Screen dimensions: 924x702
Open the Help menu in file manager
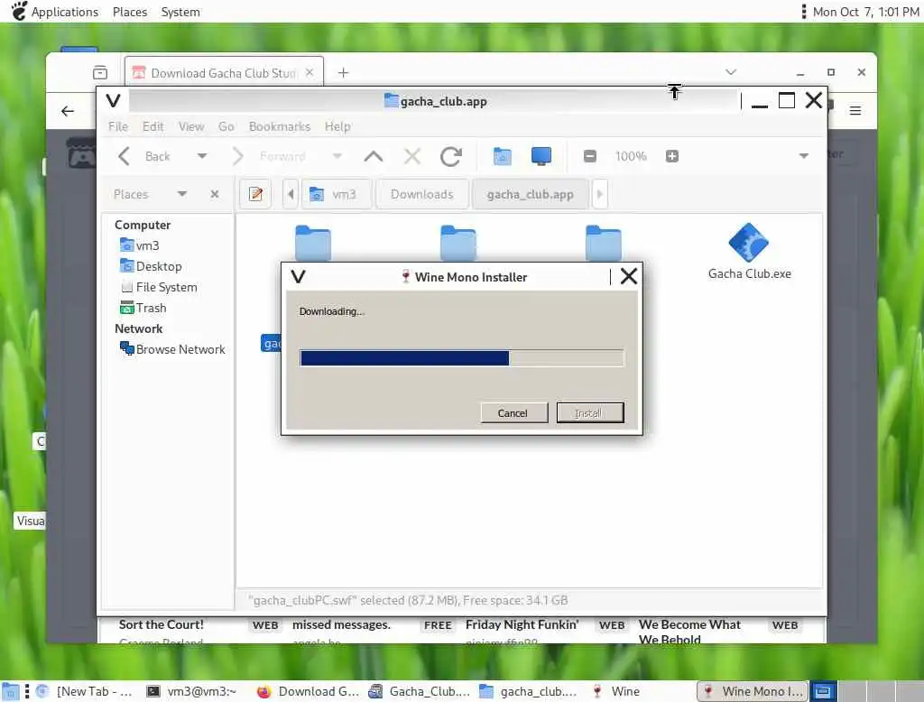tap(337, 126)
